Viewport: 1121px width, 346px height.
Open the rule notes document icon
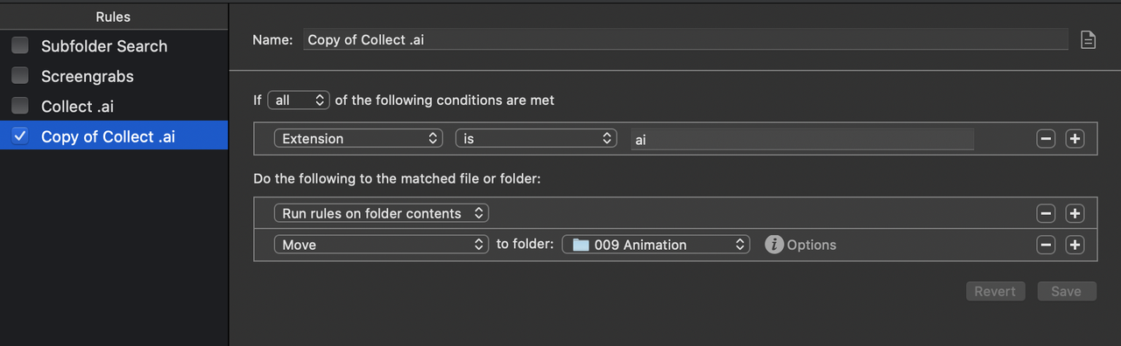click(1088, 40)
